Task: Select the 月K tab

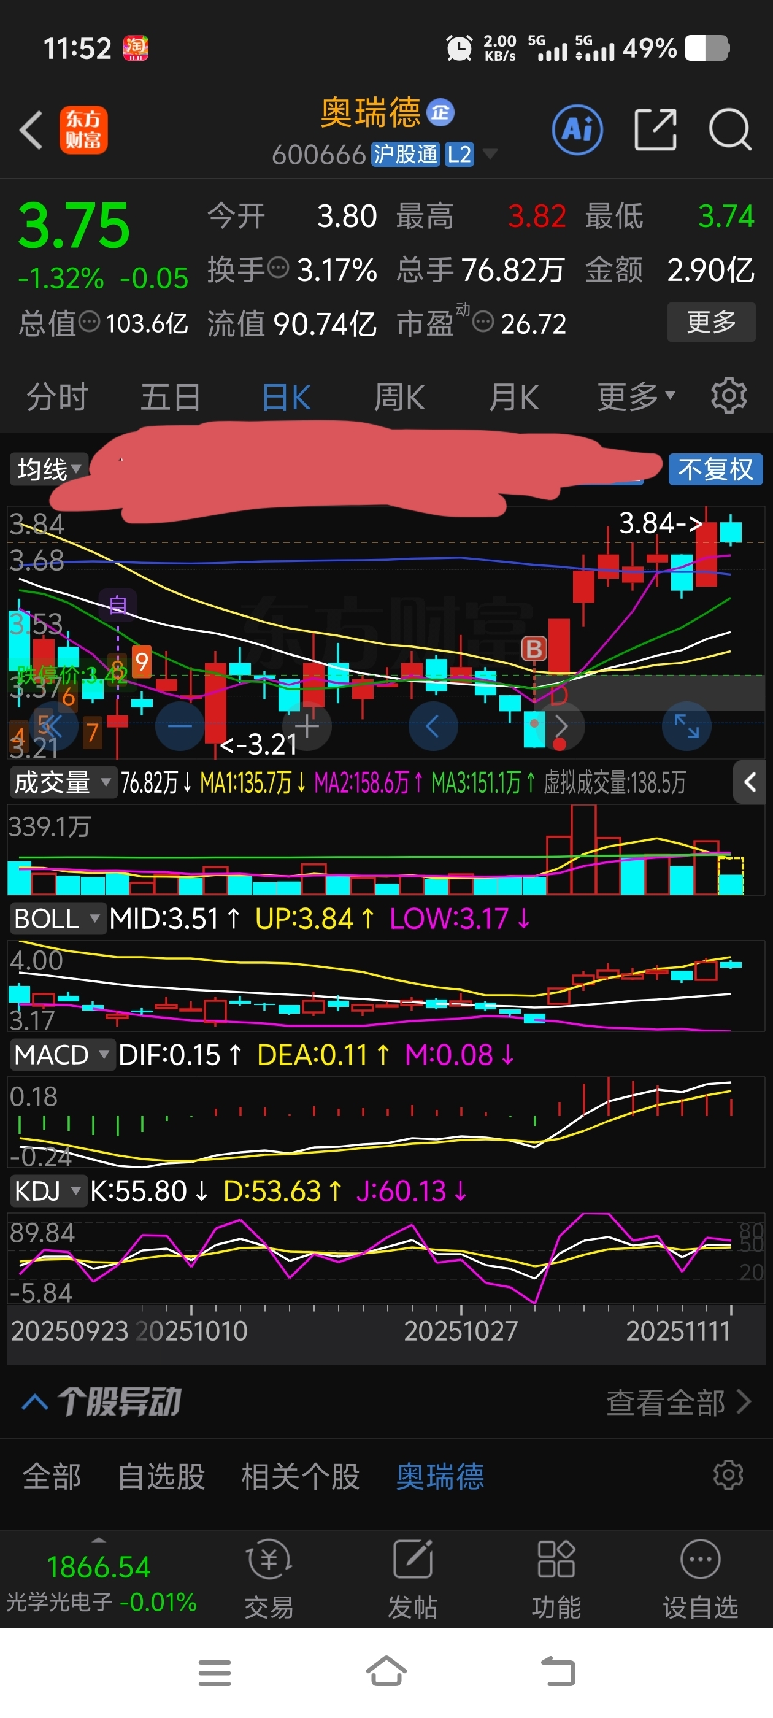Action: pyautogui.click(x=513, y=397)
